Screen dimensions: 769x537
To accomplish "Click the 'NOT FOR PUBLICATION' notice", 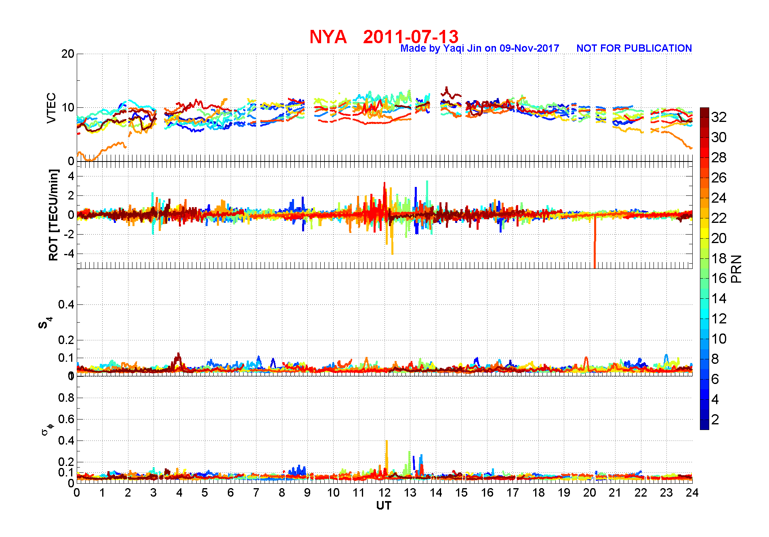I will (x=634, y=48).
